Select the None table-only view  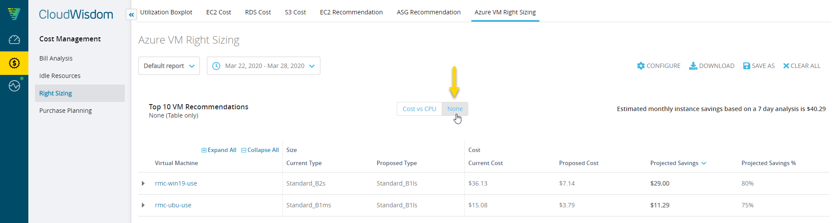click(x=455, y=109)
